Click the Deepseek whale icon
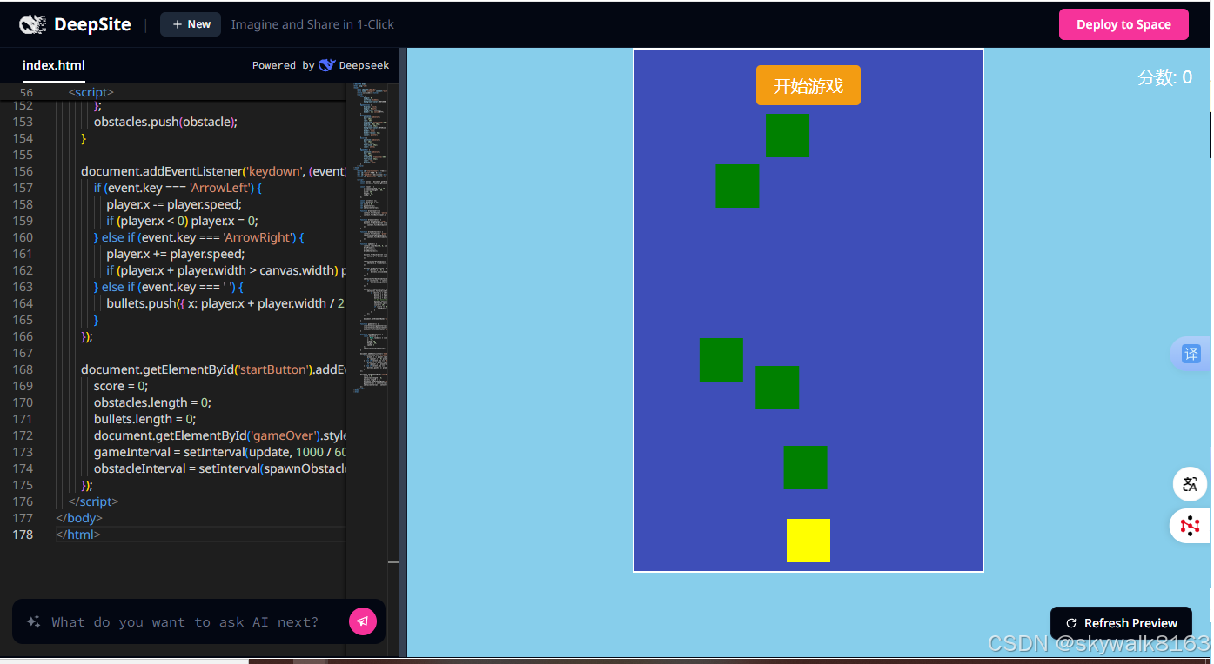The width and height of the screenshot is (1214, 664). click(326, 65)
